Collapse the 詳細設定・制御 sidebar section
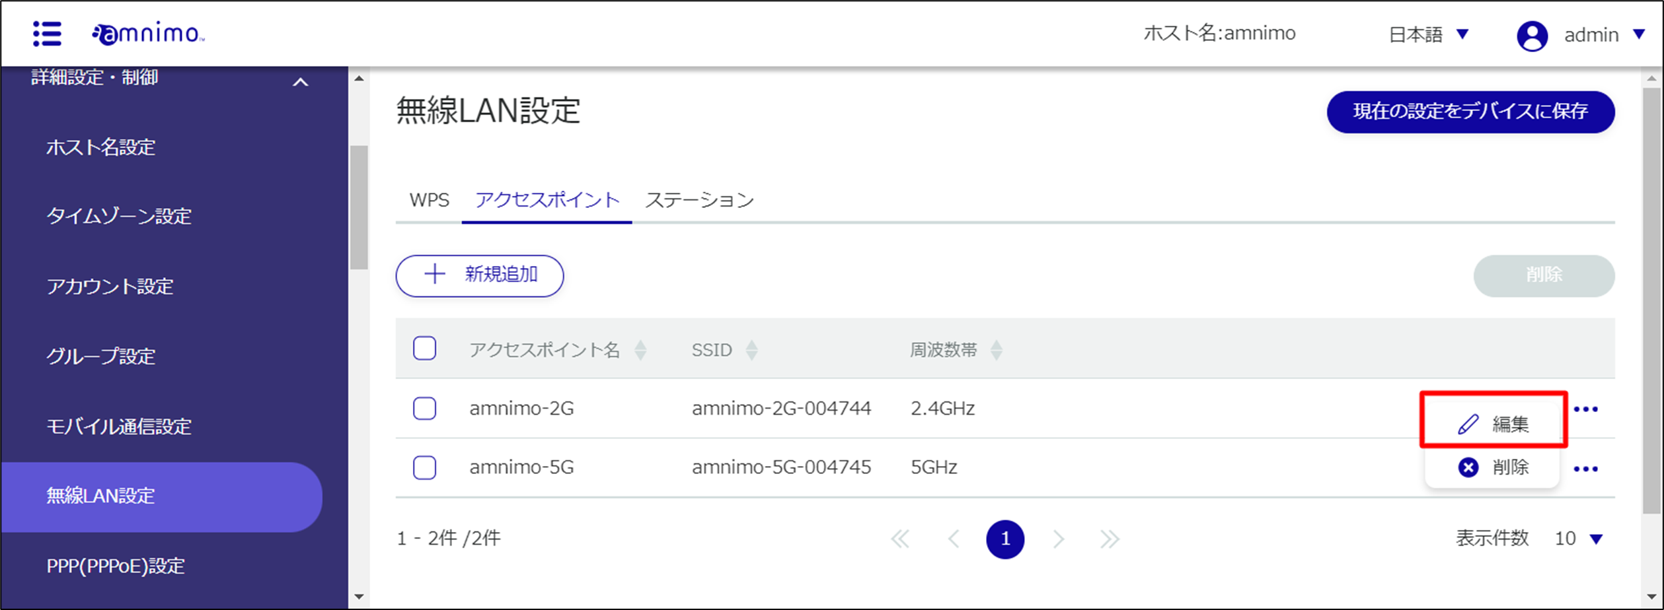The width and height of the screenshot is (1664, 610). (301, 83)
